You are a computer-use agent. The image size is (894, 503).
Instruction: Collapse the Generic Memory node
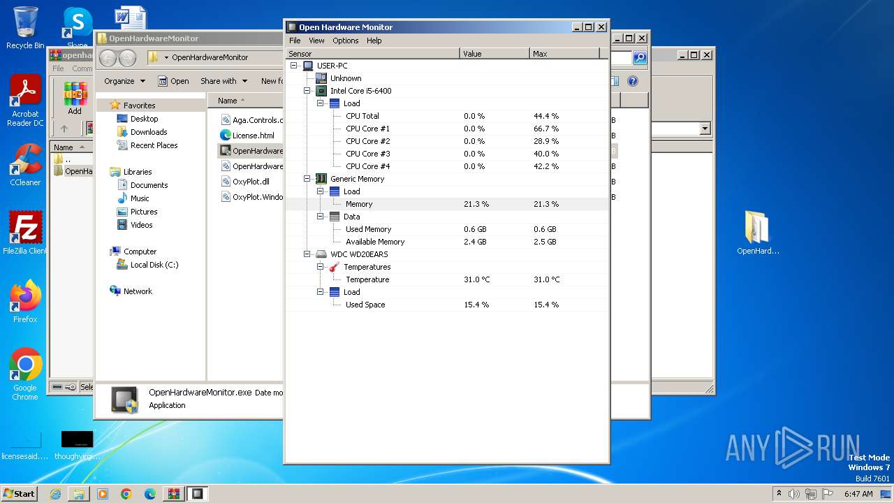coord(307,179)
